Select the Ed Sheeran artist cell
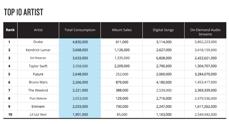 [x=38, y=58]
